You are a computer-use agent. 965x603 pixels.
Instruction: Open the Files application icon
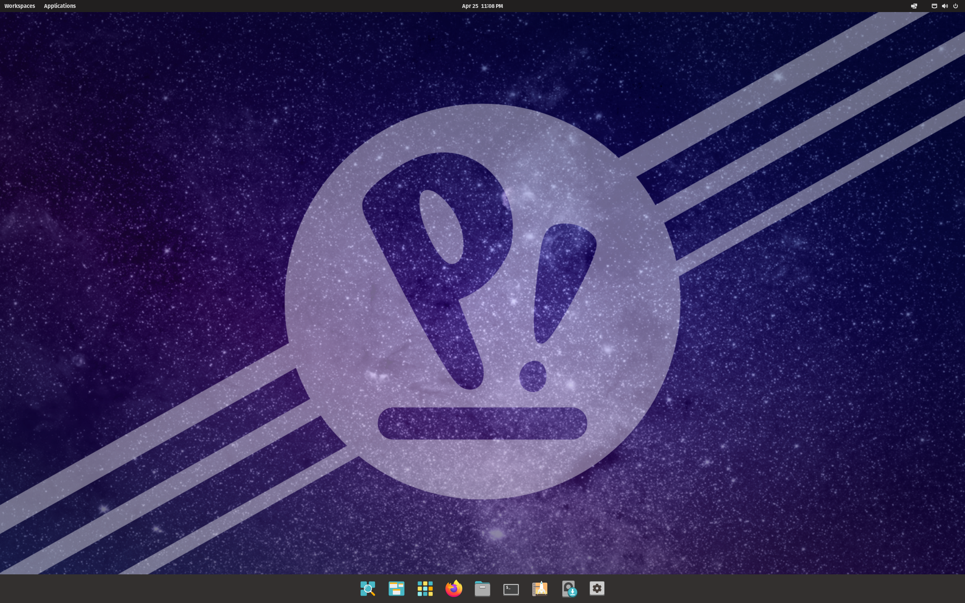click(x=482, y=588)
